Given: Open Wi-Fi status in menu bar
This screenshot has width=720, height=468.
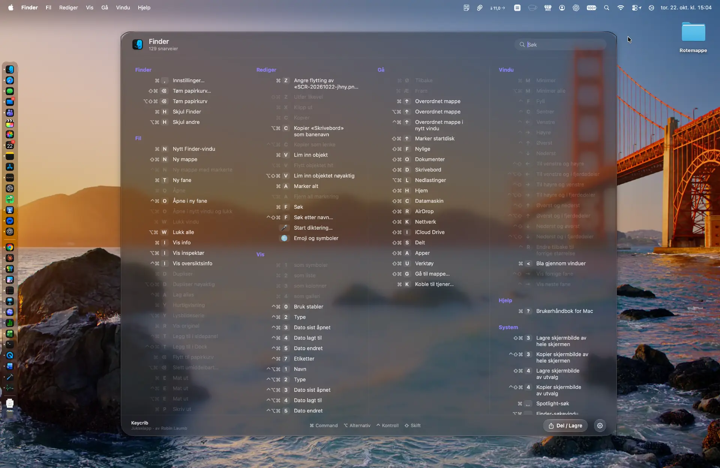Looking at the screenshot, I should [621, 8].
